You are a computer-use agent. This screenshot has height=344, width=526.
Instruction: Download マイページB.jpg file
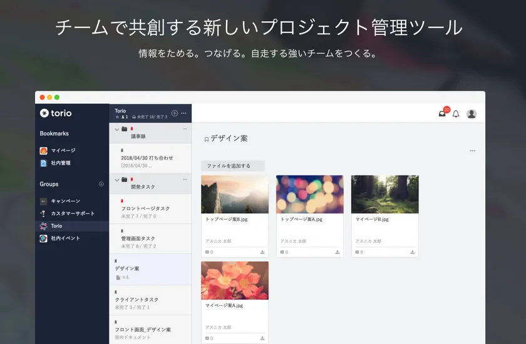pyautogui.click(x=413, y=252)
